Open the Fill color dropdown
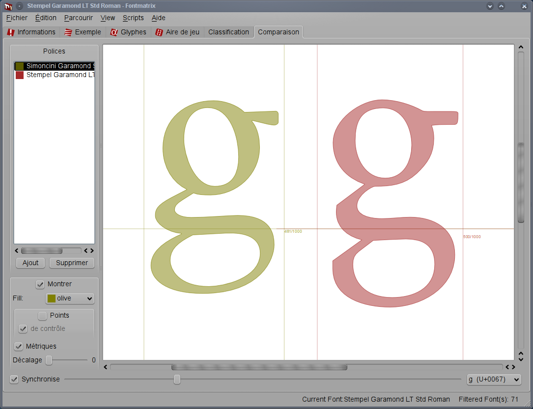The image size is (533, 409). click(70, 298)
